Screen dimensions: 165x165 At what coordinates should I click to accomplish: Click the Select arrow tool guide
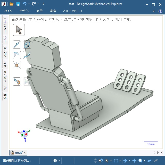tap(19, 30)
